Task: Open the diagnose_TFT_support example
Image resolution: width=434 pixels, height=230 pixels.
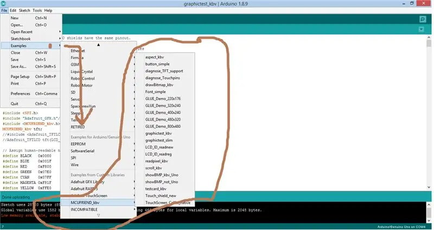Action: (165, 71)
